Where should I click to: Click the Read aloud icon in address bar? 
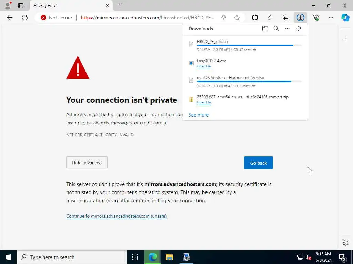(223, 18)
